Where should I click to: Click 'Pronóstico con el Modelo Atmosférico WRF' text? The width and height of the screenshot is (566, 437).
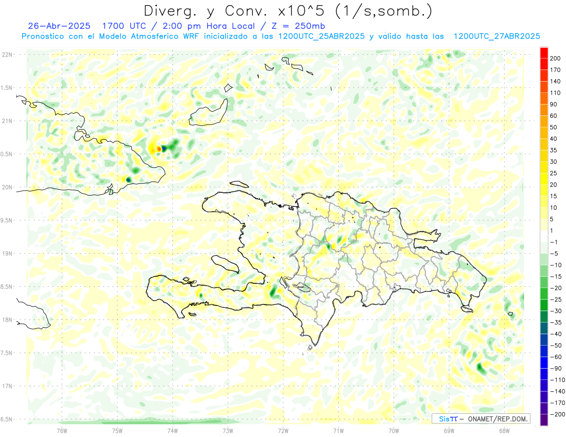click(x=111, y=36)
